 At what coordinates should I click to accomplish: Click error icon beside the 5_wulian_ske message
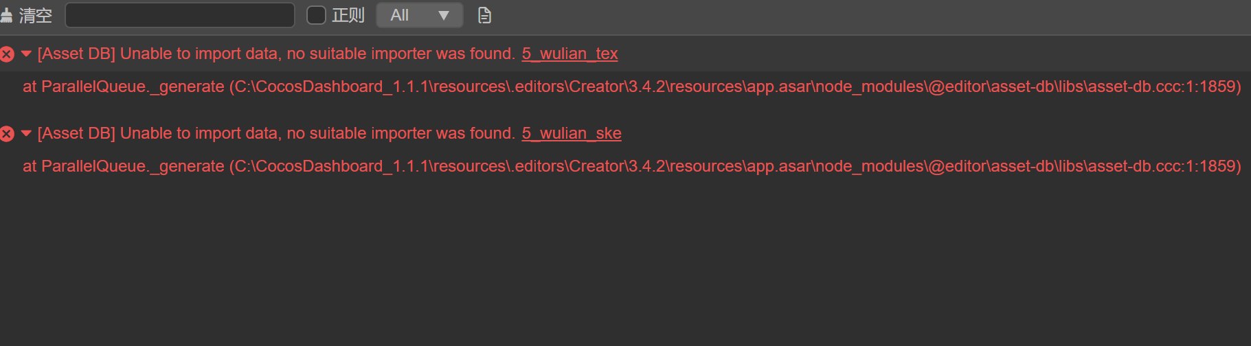click(x=7, y=134)
